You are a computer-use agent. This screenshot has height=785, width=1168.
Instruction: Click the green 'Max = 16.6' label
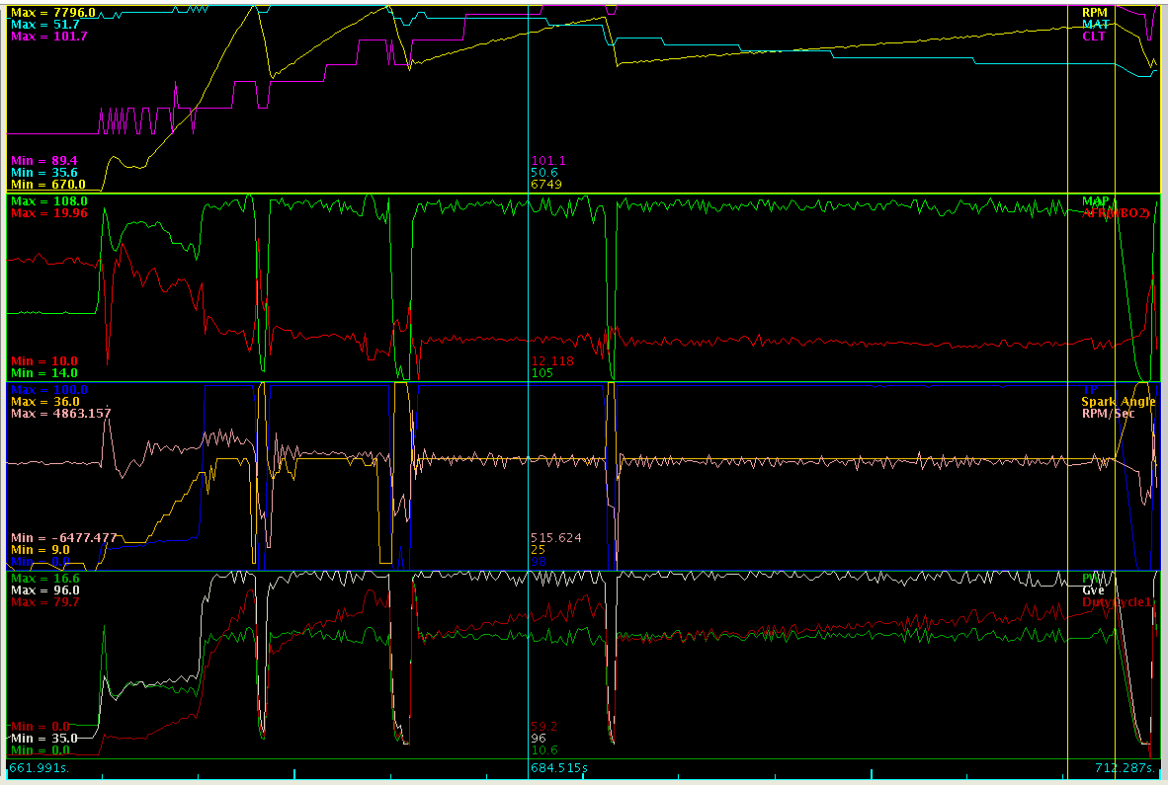pos(44,579)
